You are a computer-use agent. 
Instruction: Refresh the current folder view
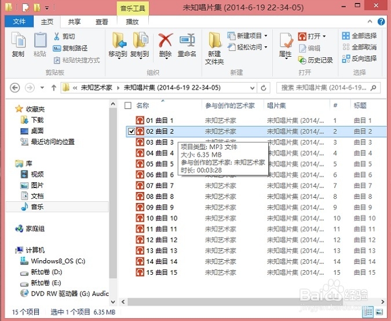[x=264, y=88]
